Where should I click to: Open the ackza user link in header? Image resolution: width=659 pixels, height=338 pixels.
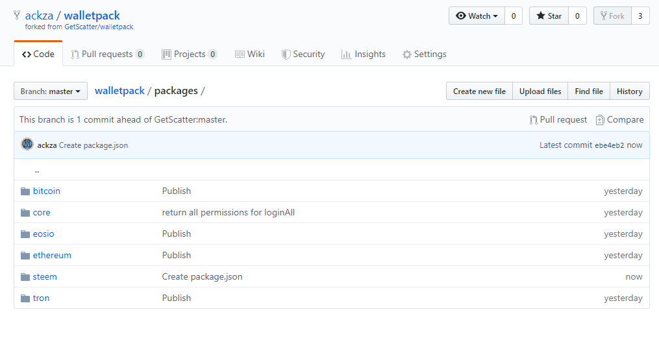coord(39,16)
